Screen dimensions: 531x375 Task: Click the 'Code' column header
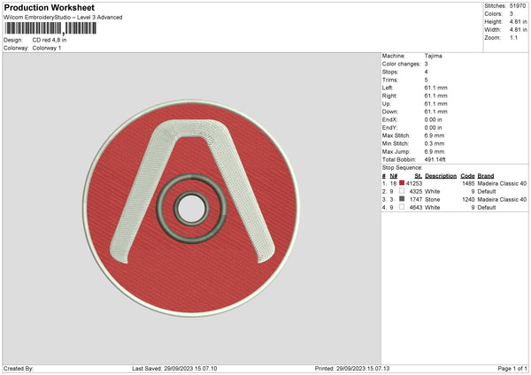(467, 176)
